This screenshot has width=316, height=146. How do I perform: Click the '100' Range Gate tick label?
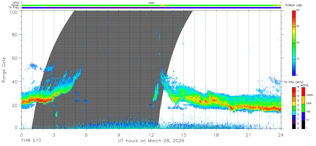[x=14, y=12]
